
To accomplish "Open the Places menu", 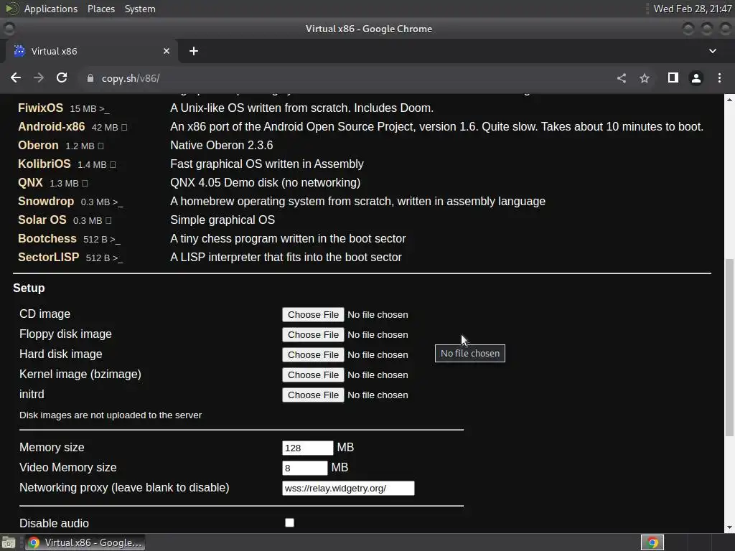I will tap(100, 9).
